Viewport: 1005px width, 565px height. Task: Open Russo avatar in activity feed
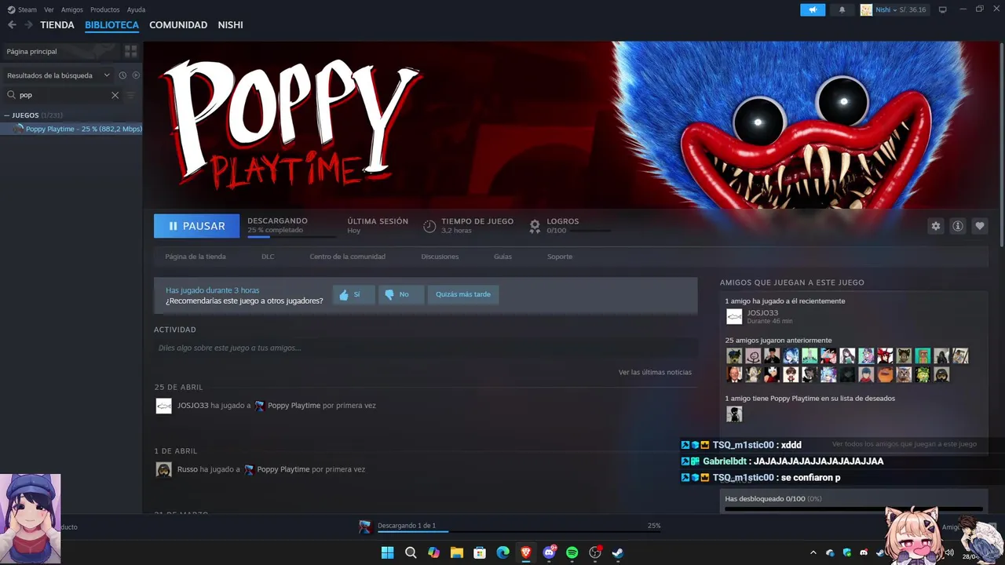163,469
